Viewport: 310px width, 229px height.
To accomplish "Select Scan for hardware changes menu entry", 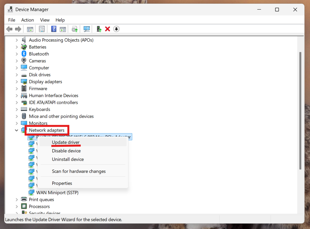I will pos(83,171).
